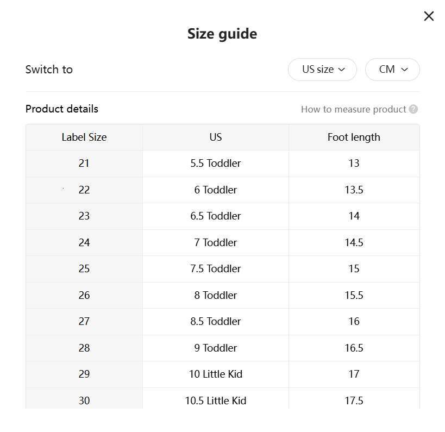Click the 15.5 foot length value

354,296
